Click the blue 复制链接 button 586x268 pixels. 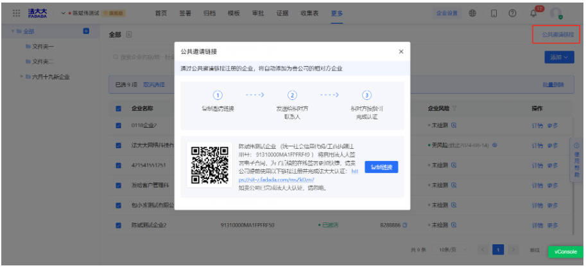point(381,167)
